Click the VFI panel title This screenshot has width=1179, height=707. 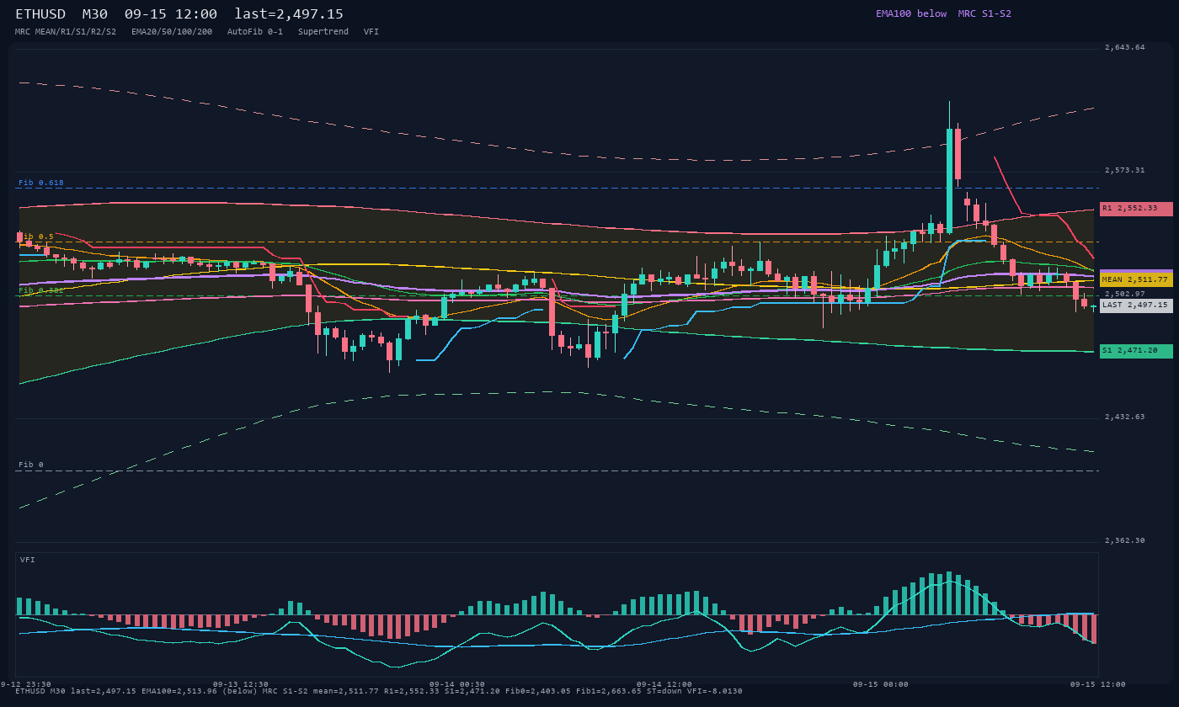pos(28,560)
